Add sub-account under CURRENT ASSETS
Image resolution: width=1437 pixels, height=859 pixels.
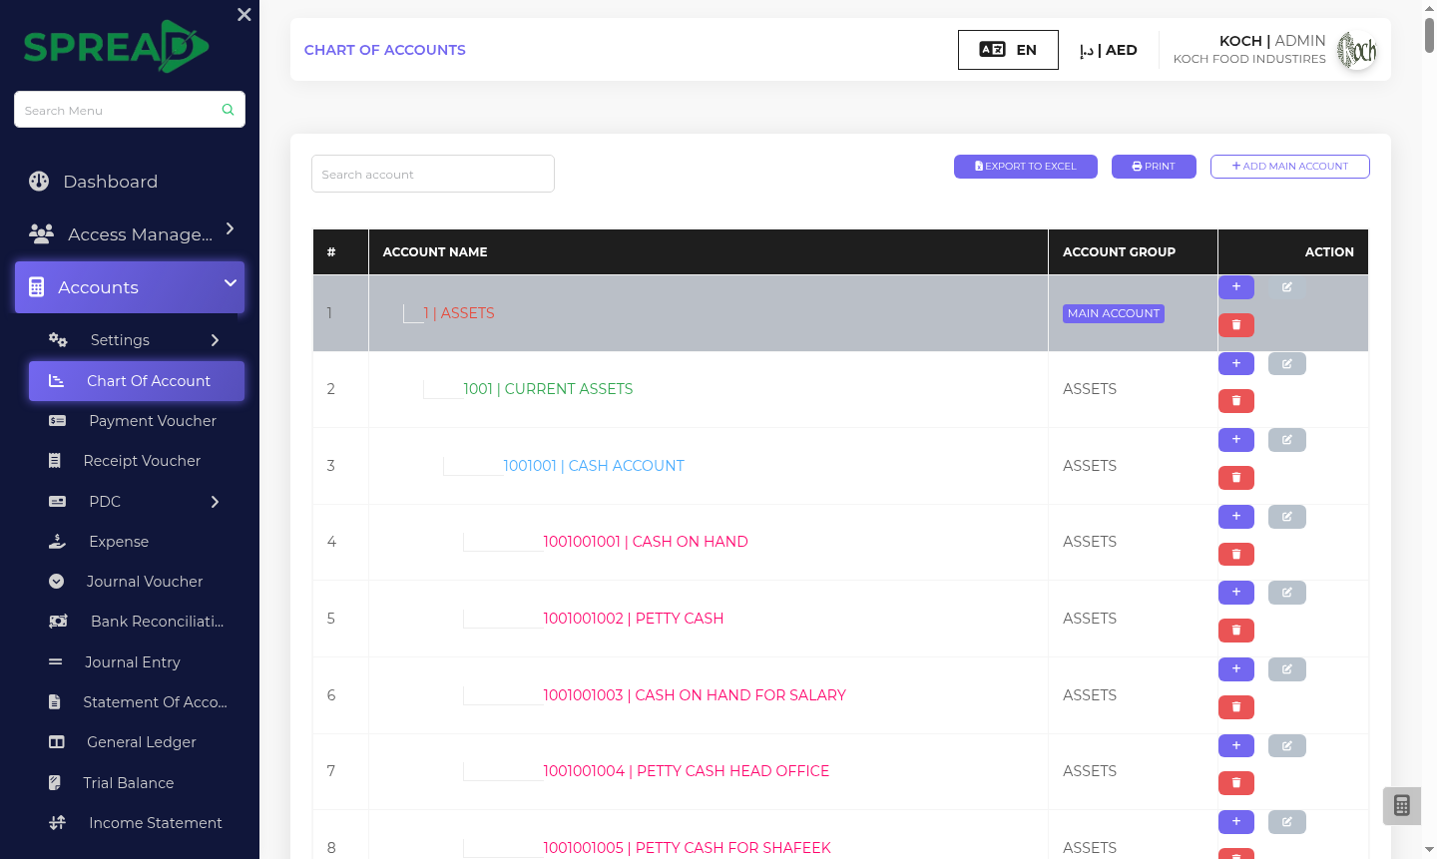[1236, 363]
